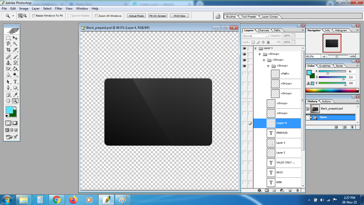
Task: Swap foreground and background colors
Action: tap(15, 107)
